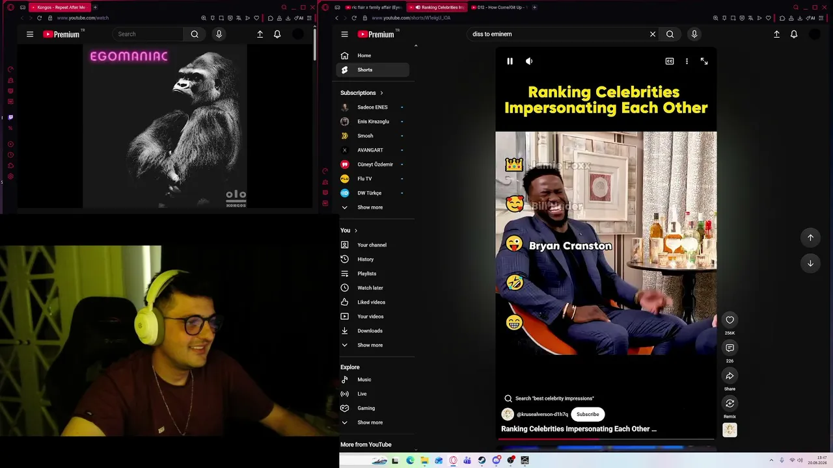The width and height of the screenshot is (833, 468).
Task: Open watch History
Action: [x=373, y=259]
